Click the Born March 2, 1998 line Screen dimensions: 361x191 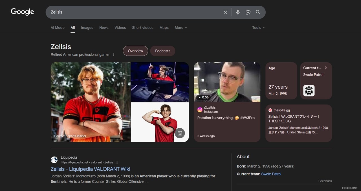pos(265,166)
